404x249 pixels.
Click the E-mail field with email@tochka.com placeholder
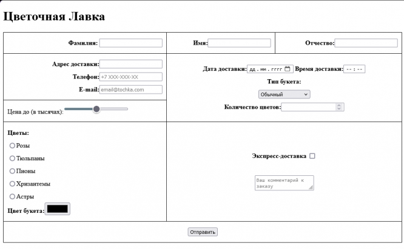tap(131, 89)
